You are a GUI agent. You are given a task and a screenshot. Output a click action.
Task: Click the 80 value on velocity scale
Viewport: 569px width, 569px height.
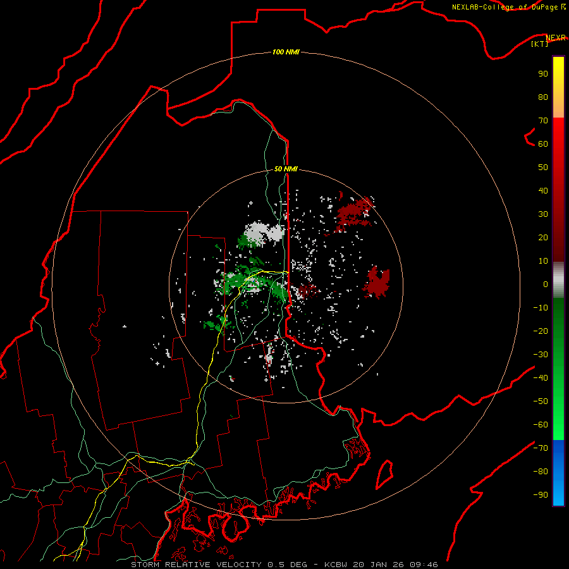click(x=543, y=97)
